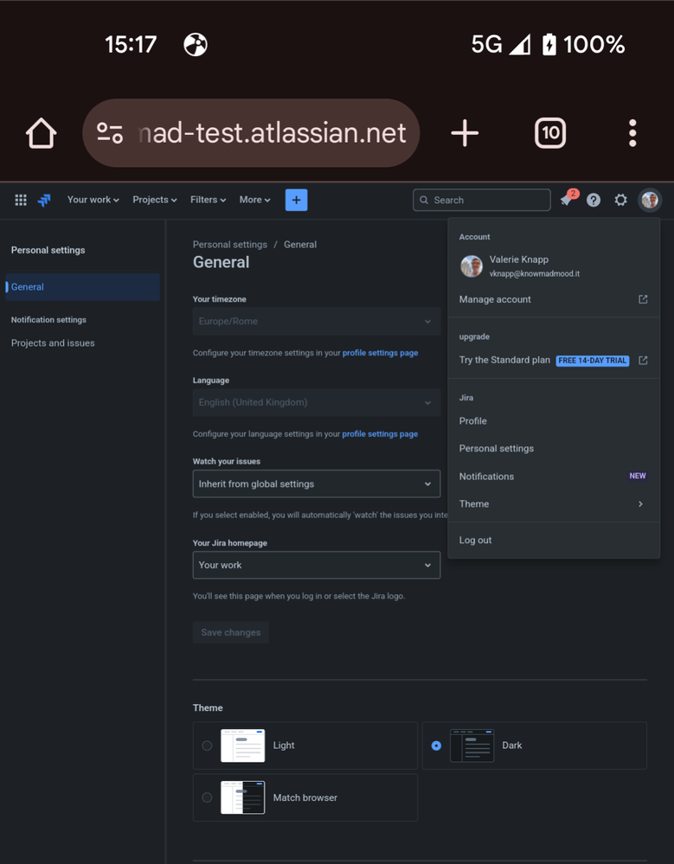Choose Log out
This screenshot has width=674, height=864.
point(554,540)
